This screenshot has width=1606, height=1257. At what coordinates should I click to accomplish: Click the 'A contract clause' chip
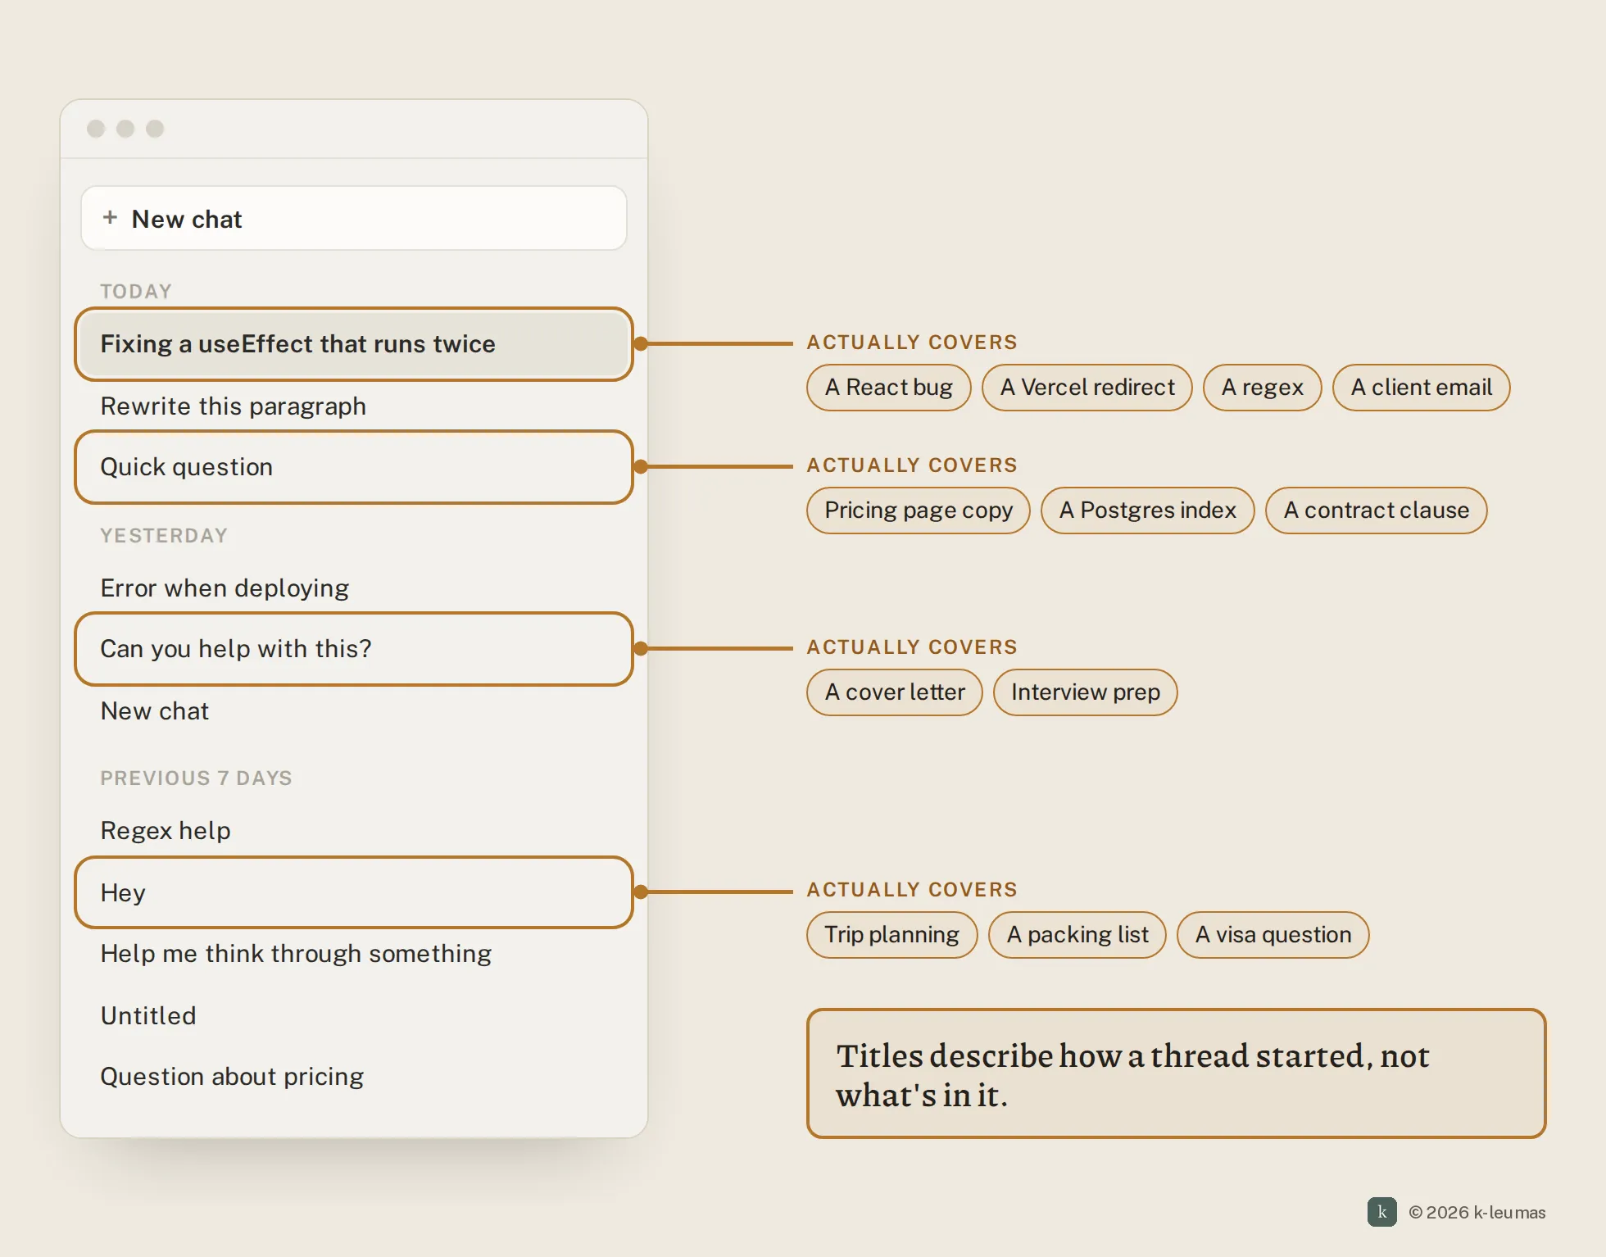(1377, 511)
